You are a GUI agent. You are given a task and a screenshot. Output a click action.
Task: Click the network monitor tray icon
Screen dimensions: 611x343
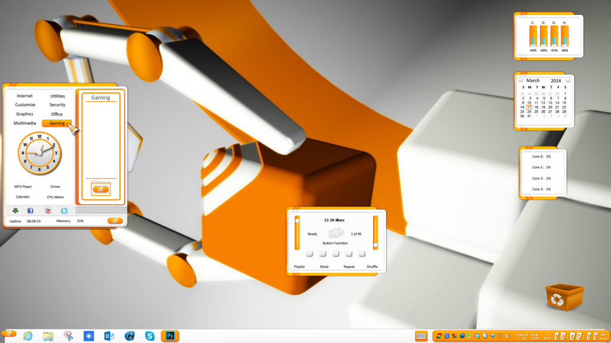click(501, 336)
